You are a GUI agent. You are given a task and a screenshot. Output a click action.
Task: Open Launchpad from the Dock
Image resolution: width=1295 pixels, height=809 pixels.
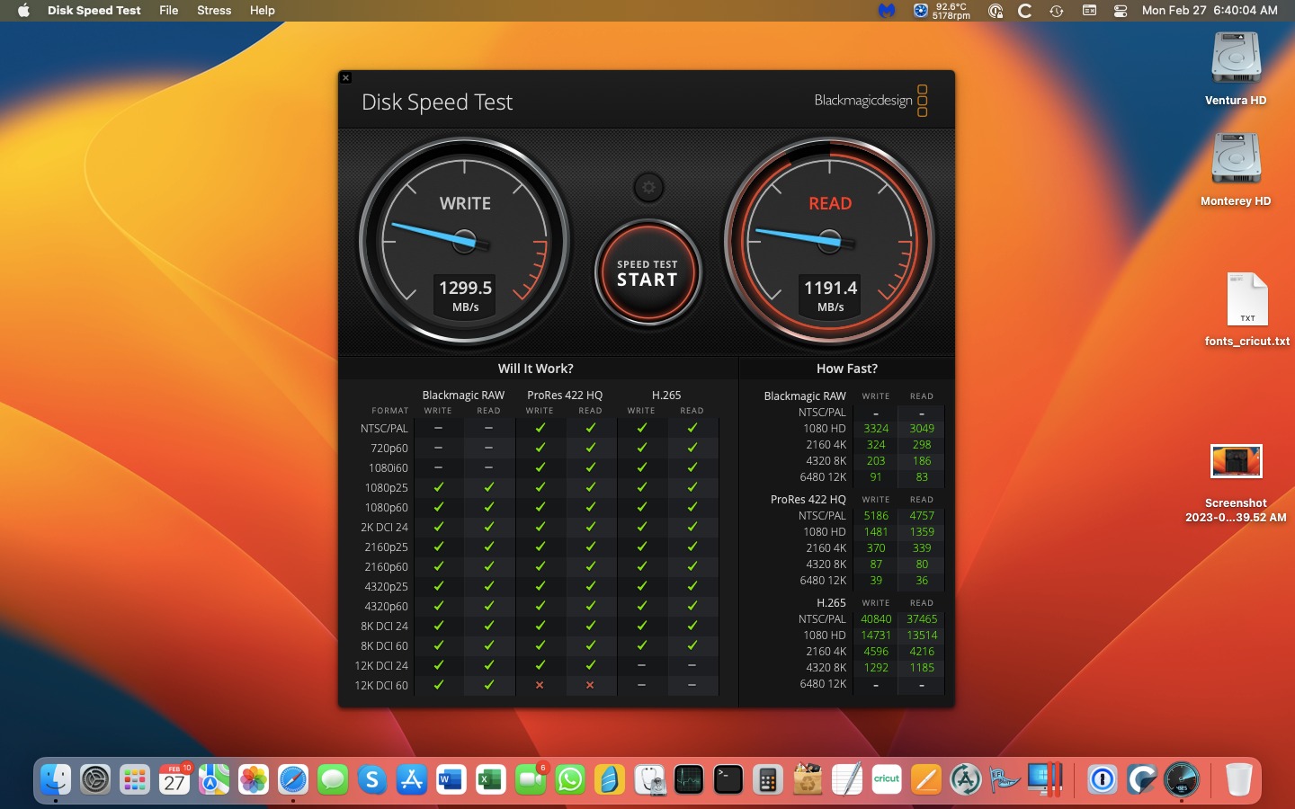135,779
